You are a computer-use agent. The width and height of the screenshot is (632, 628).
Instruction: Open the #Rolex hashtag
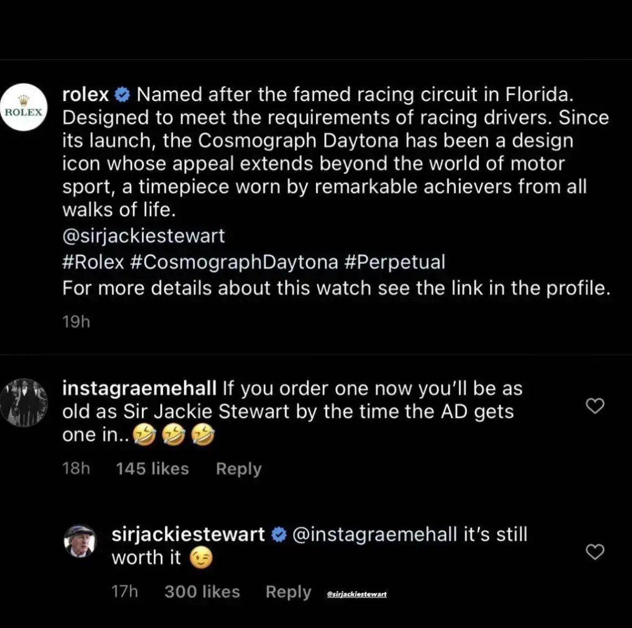coord(93,262)
